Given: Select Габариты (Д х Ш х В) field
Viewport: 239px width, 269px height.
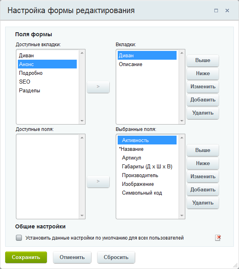Looking at the screenshot, I should [x=147, y=166].
